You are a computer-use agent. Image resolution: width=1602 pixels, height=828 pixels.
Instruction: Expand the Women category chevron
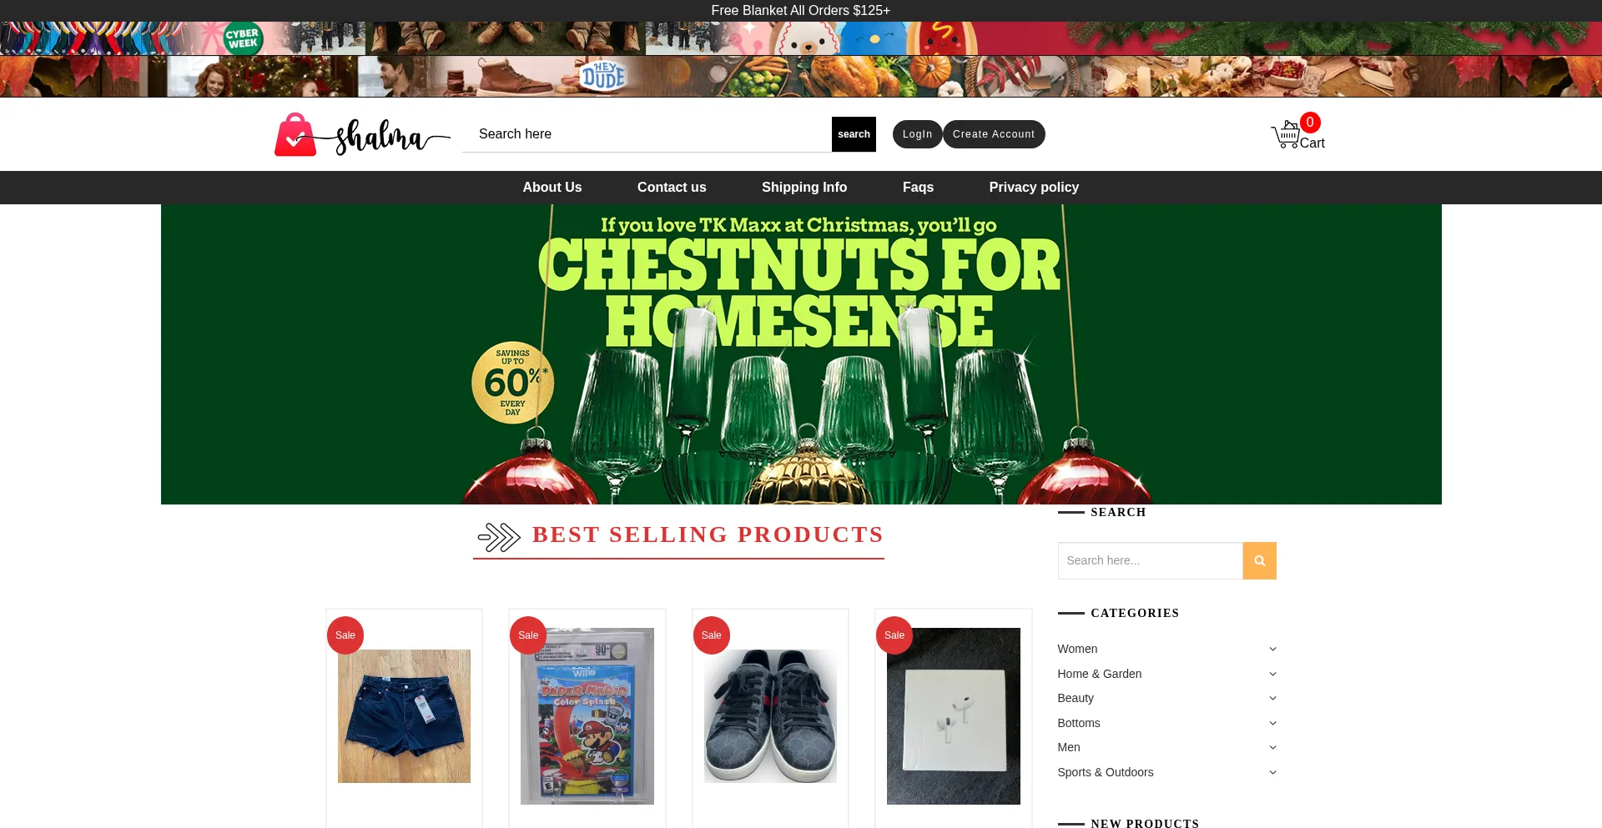coord(1272,650)
